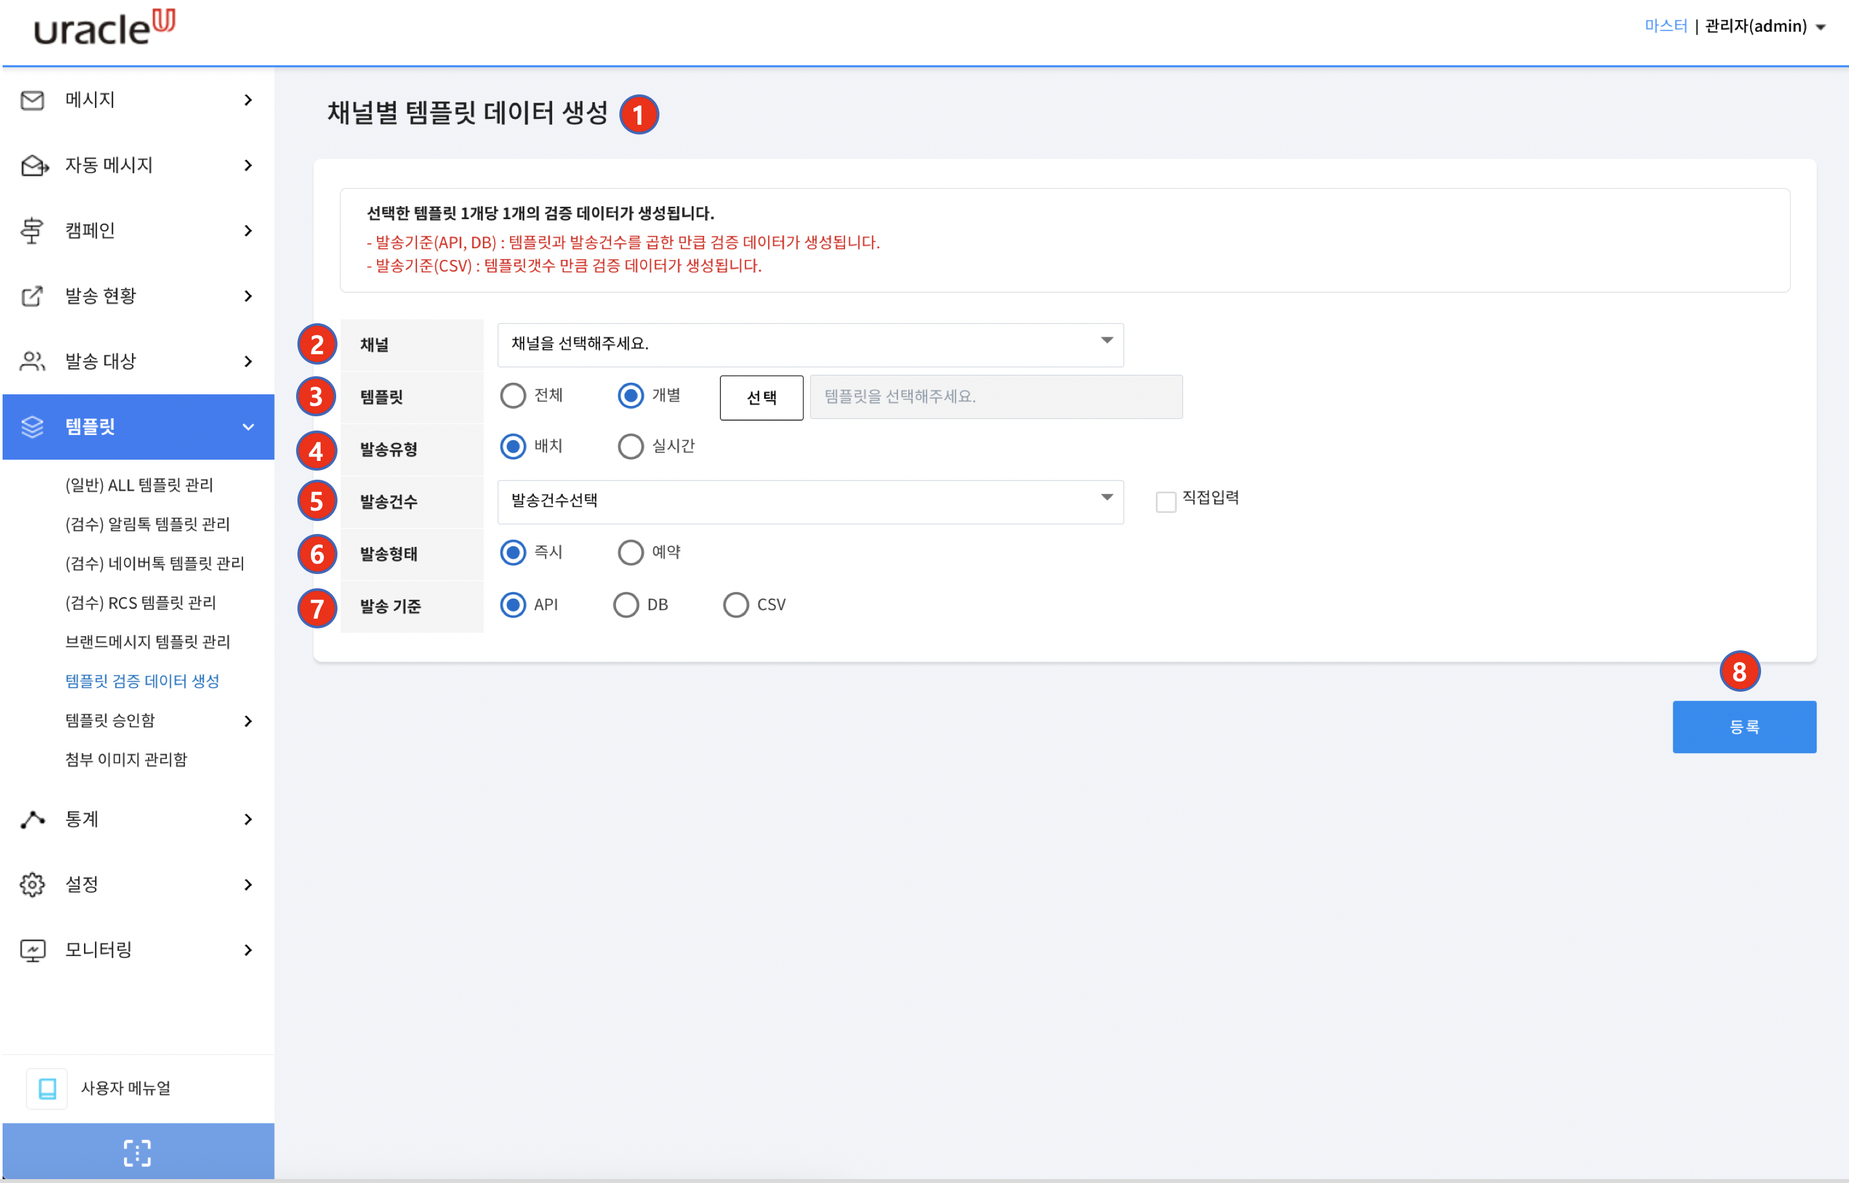The height and width of the screenshot is (1183, 1849).
Task: Click the 캠페인 signpost icon
Action: click(32, 230)
